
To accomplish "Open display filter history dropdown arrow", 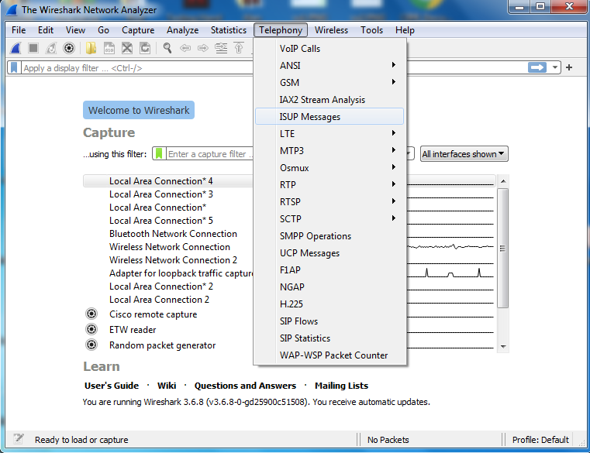I will (x=554, y=67).
